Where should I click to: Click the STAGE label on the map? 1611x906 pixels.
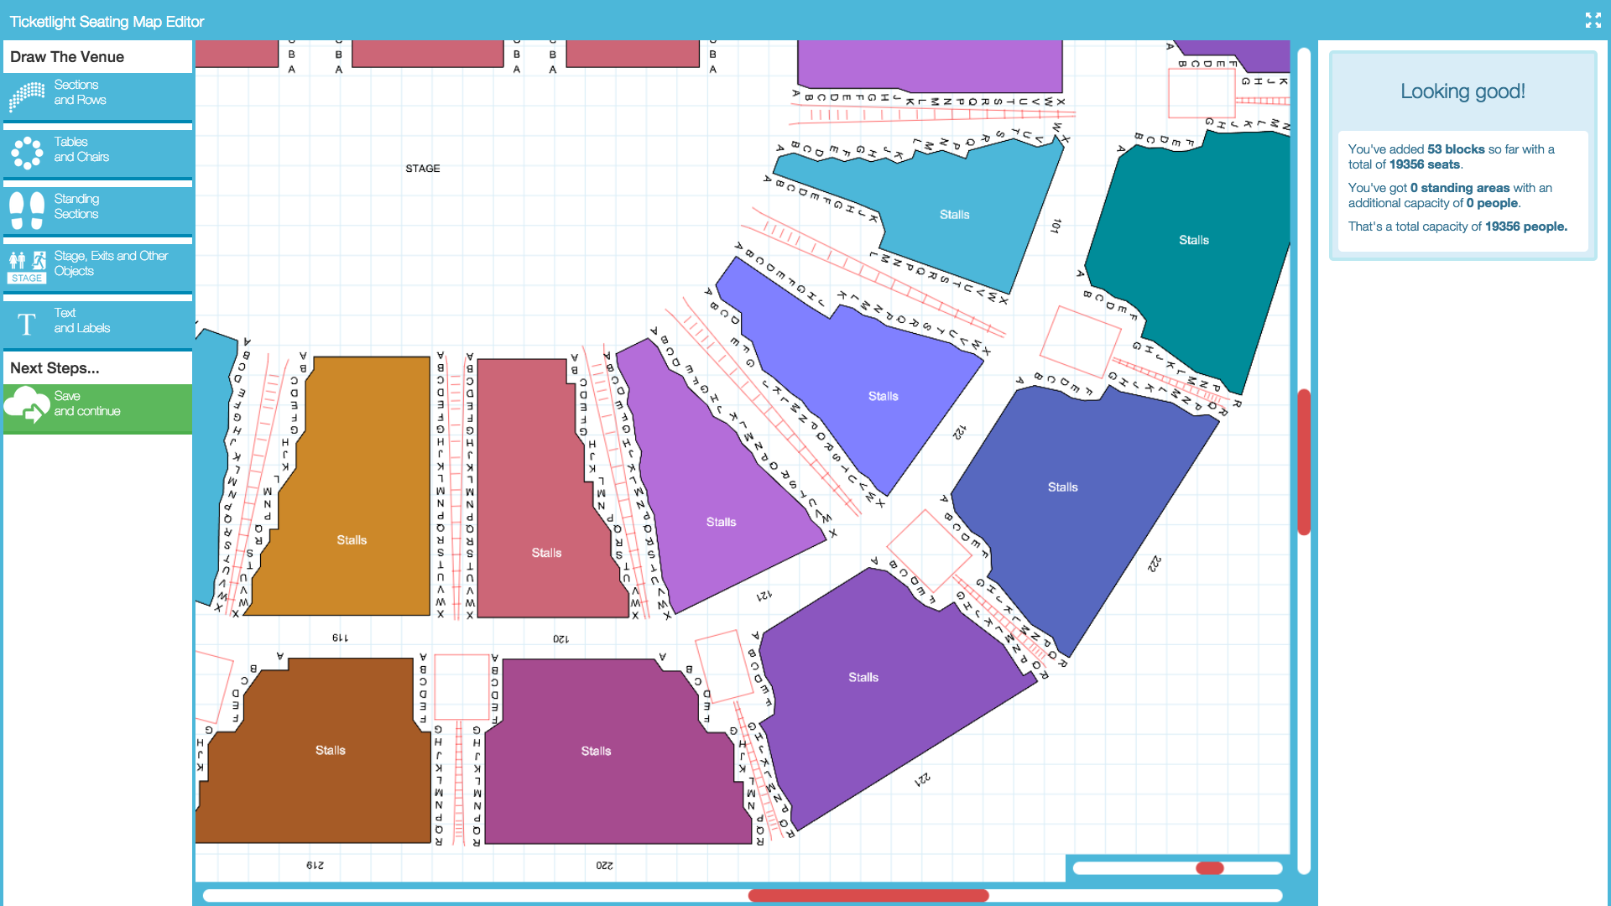click(422, 169)
